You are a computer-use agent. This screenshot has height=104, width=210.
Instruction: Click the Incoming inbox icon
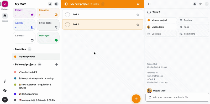[x=56, y=15]
